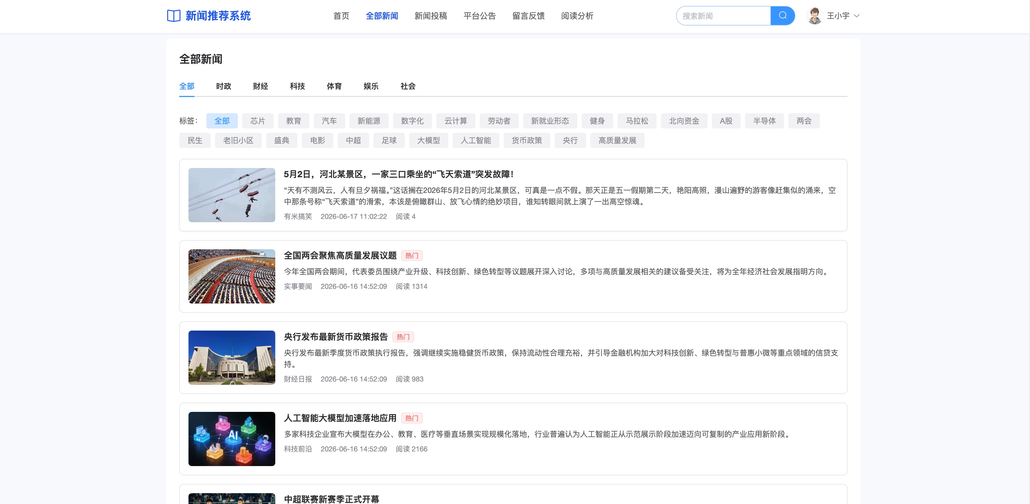1030x504 pixels.
Task: Click source name 实事要闻
Action: (x=298, y=286)
